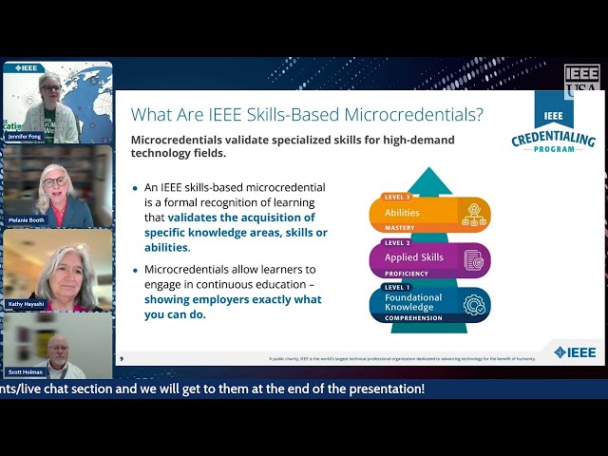Click the 'LEVEL 2' label
Screen dimensions: 608x456
[397, 243]
